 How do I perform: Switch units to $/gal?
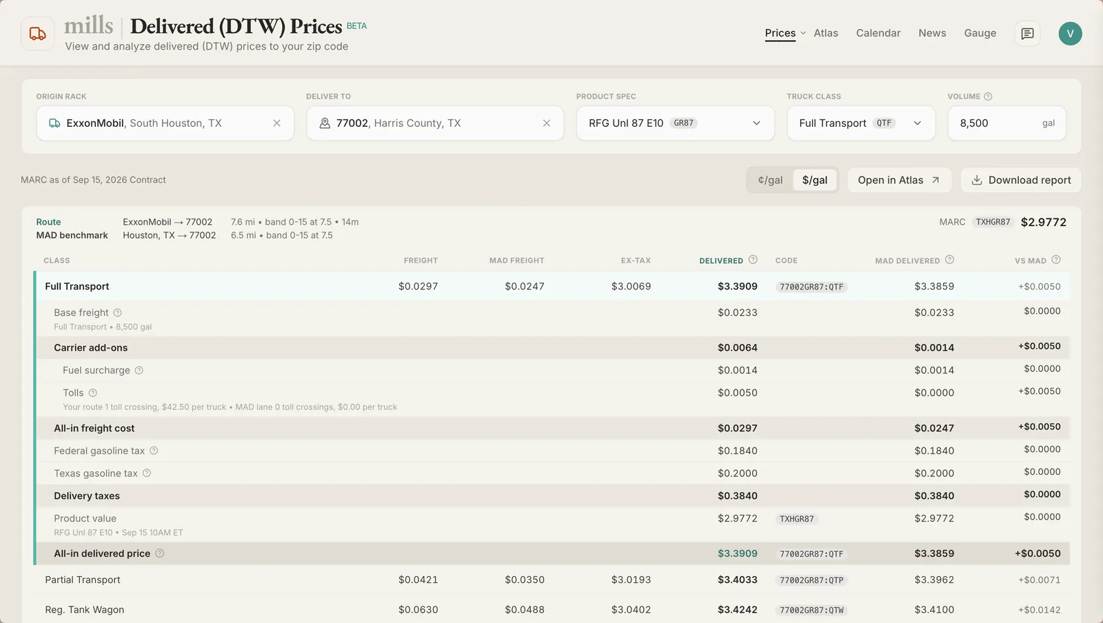click(815, 180)
